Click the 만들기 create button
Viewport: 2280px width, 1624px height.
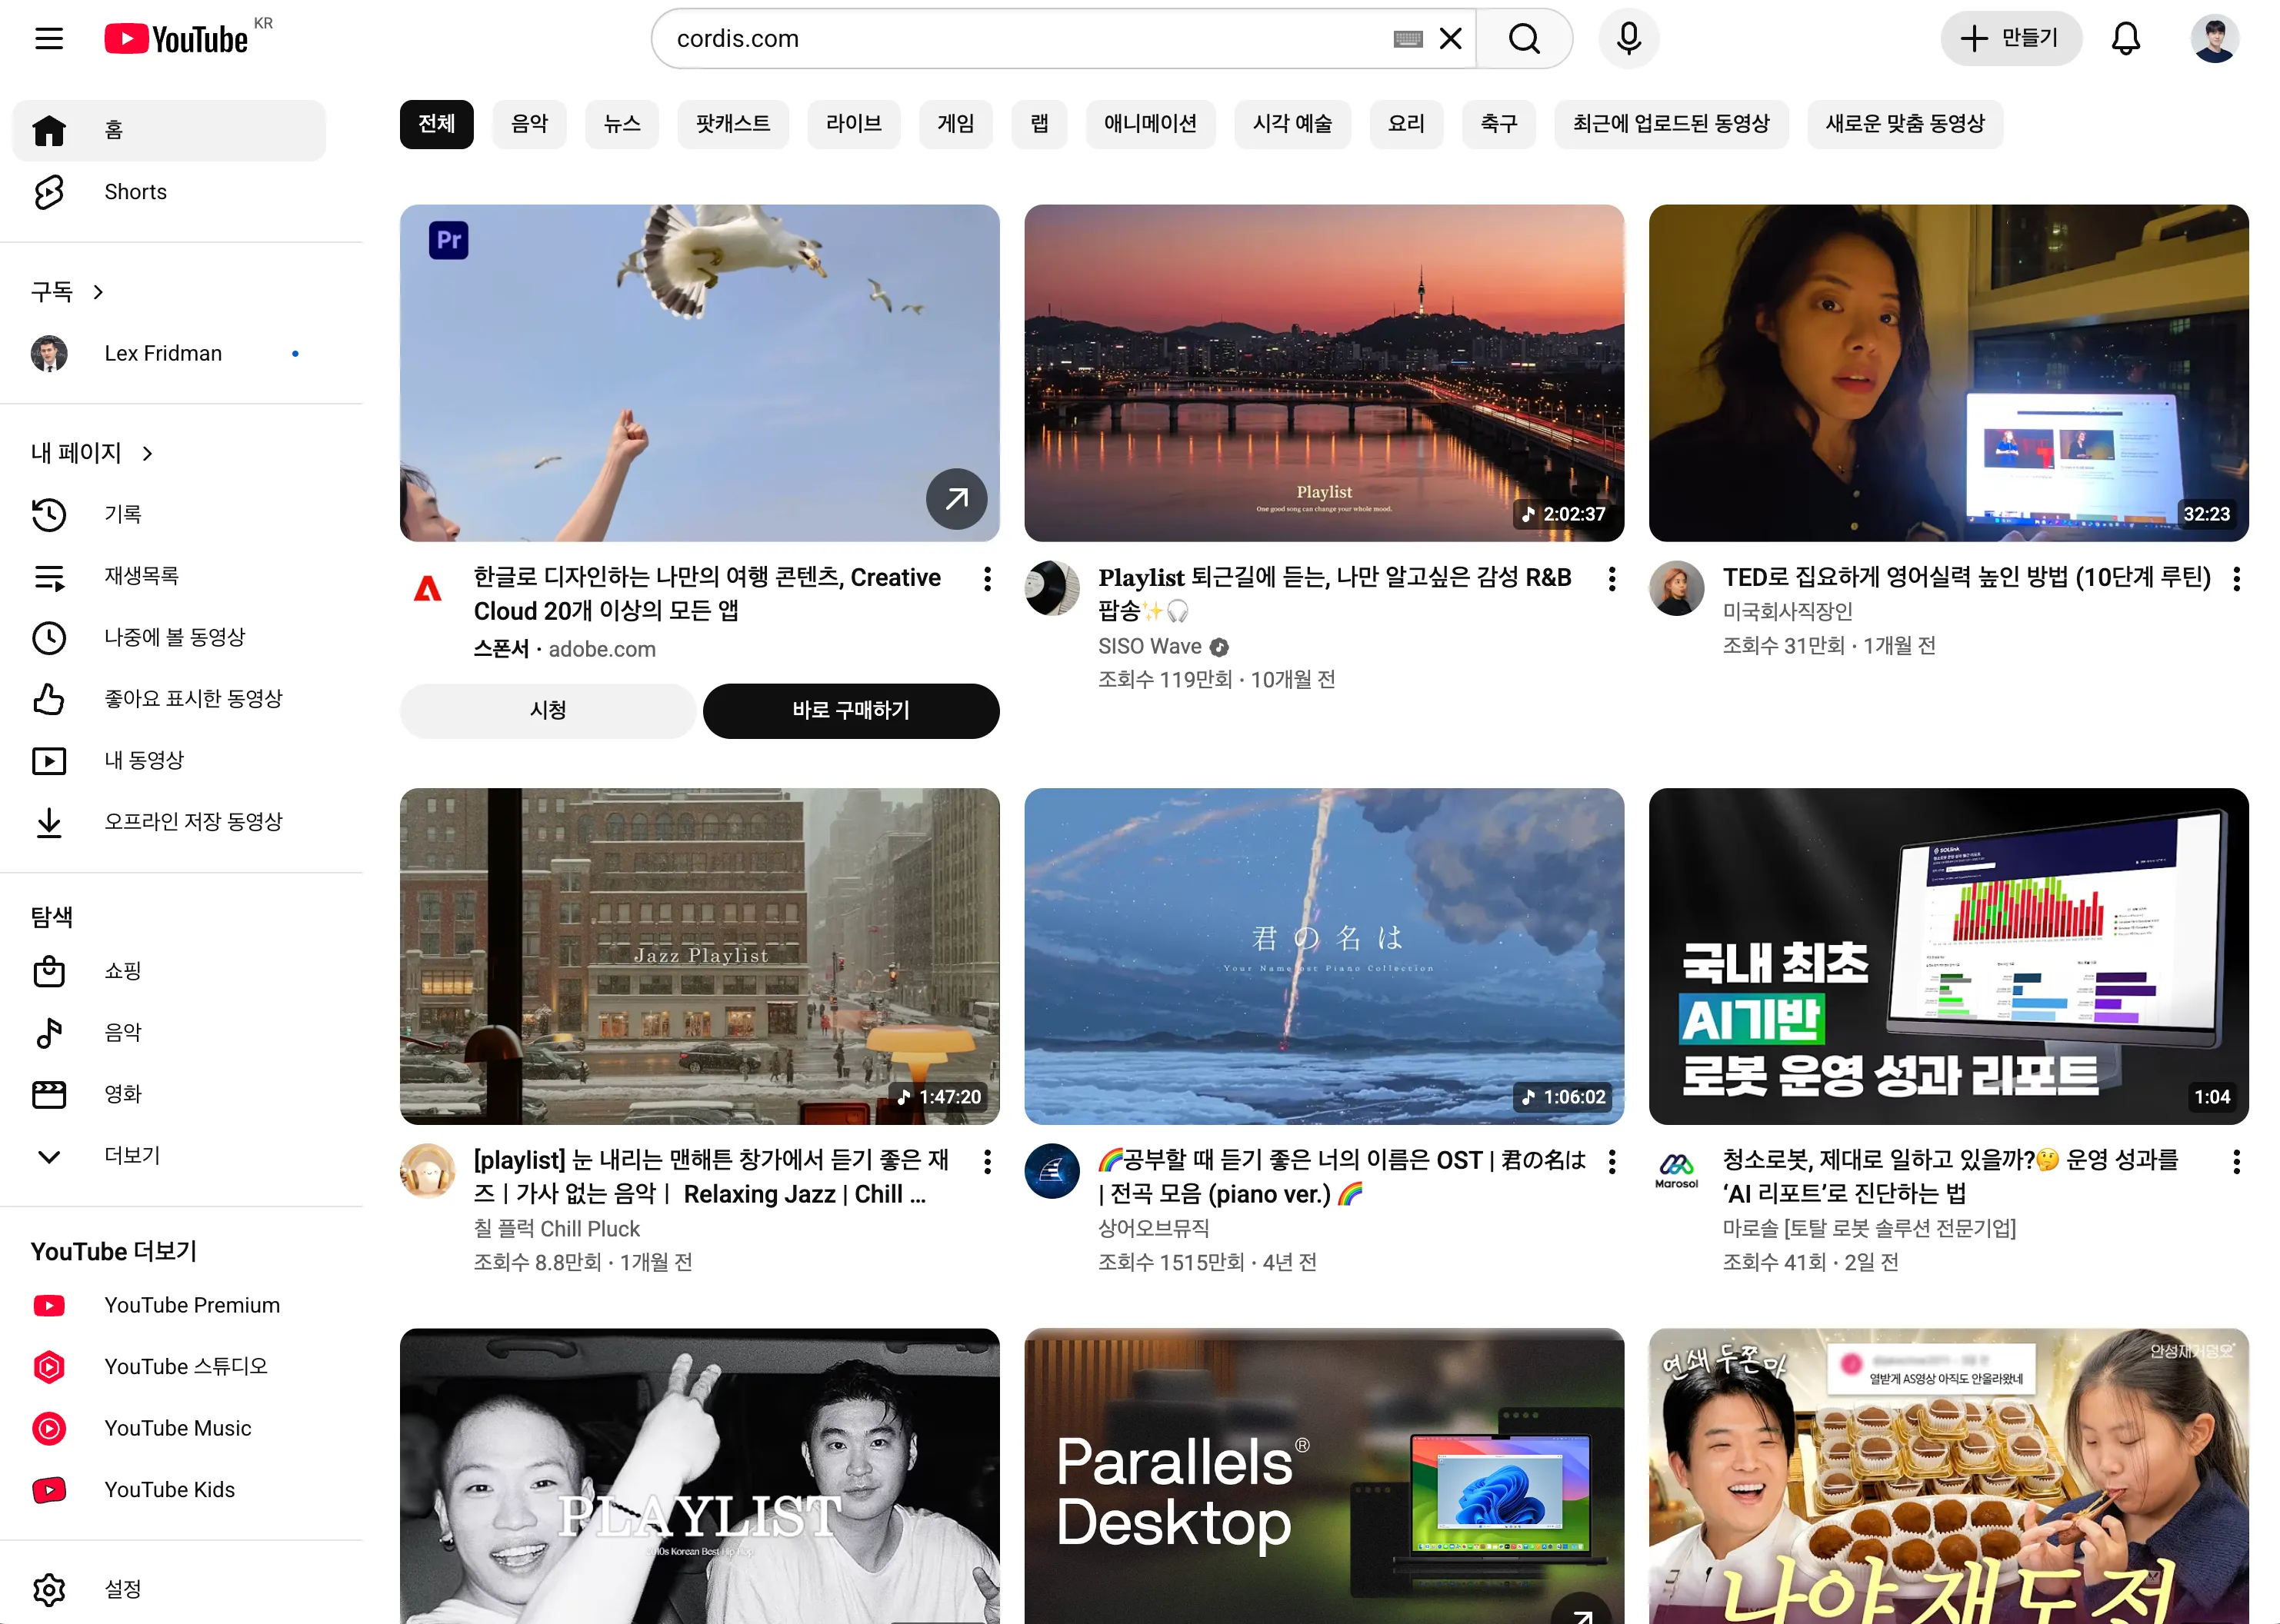tap(2011, 39)
